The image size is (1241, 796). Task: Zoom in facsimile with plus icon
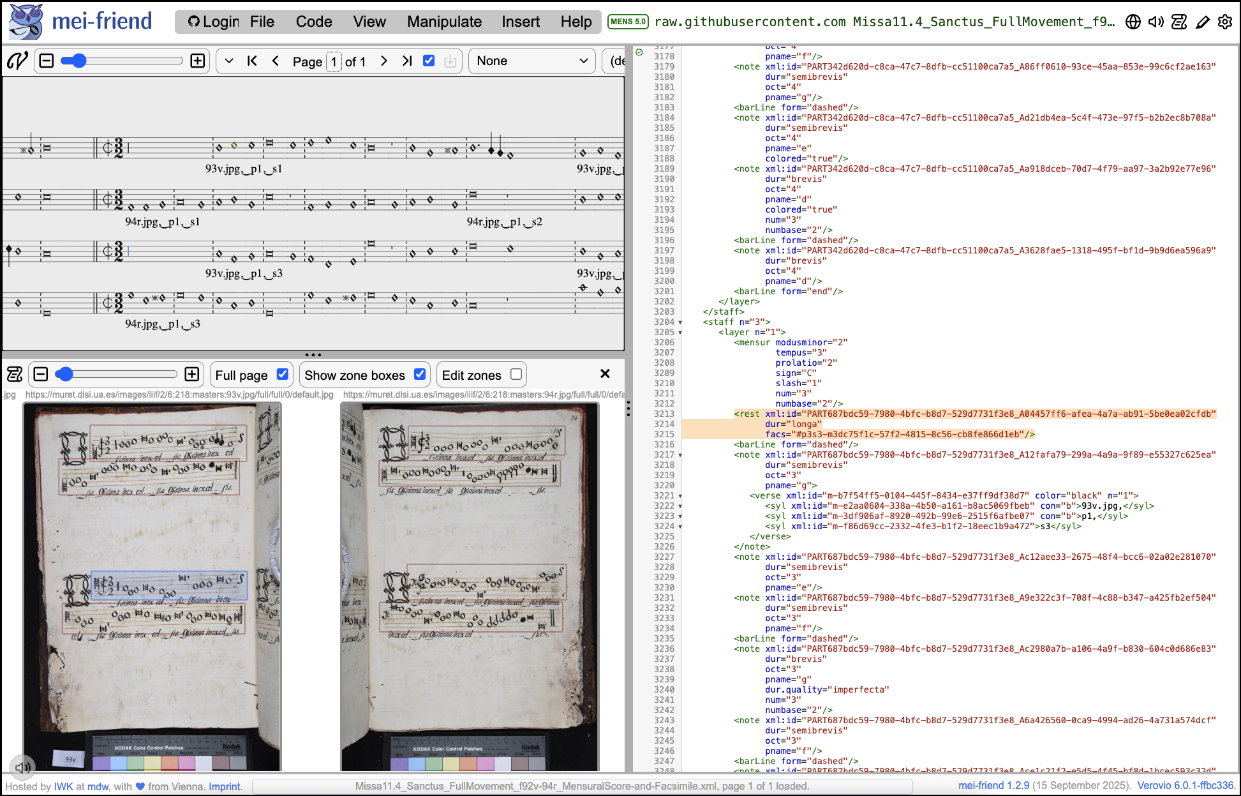192,375
